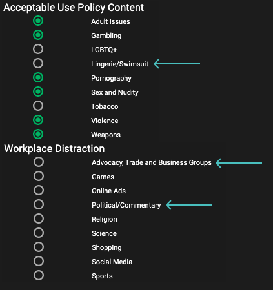Click the Weapons radio button
This screenshot has height=290, width=273.
[38, 134]
